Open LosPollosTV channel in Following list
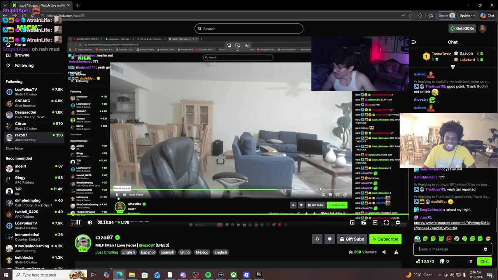Screen dimensions: 498x280 click(x=34, y=92)
